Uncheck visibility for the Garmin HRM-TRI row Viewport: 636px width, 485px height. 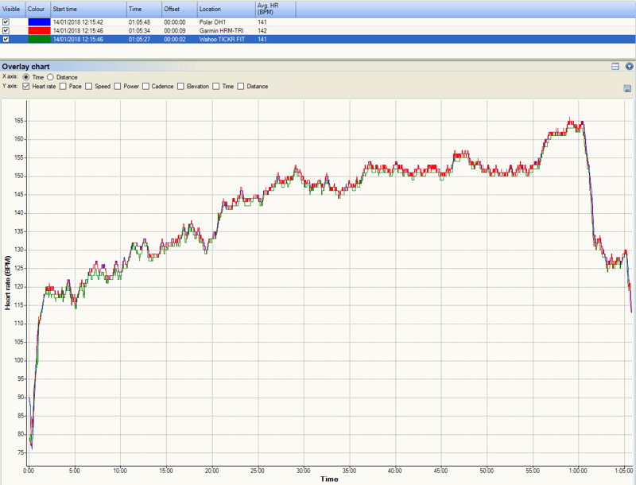click(x=6, y=30)
